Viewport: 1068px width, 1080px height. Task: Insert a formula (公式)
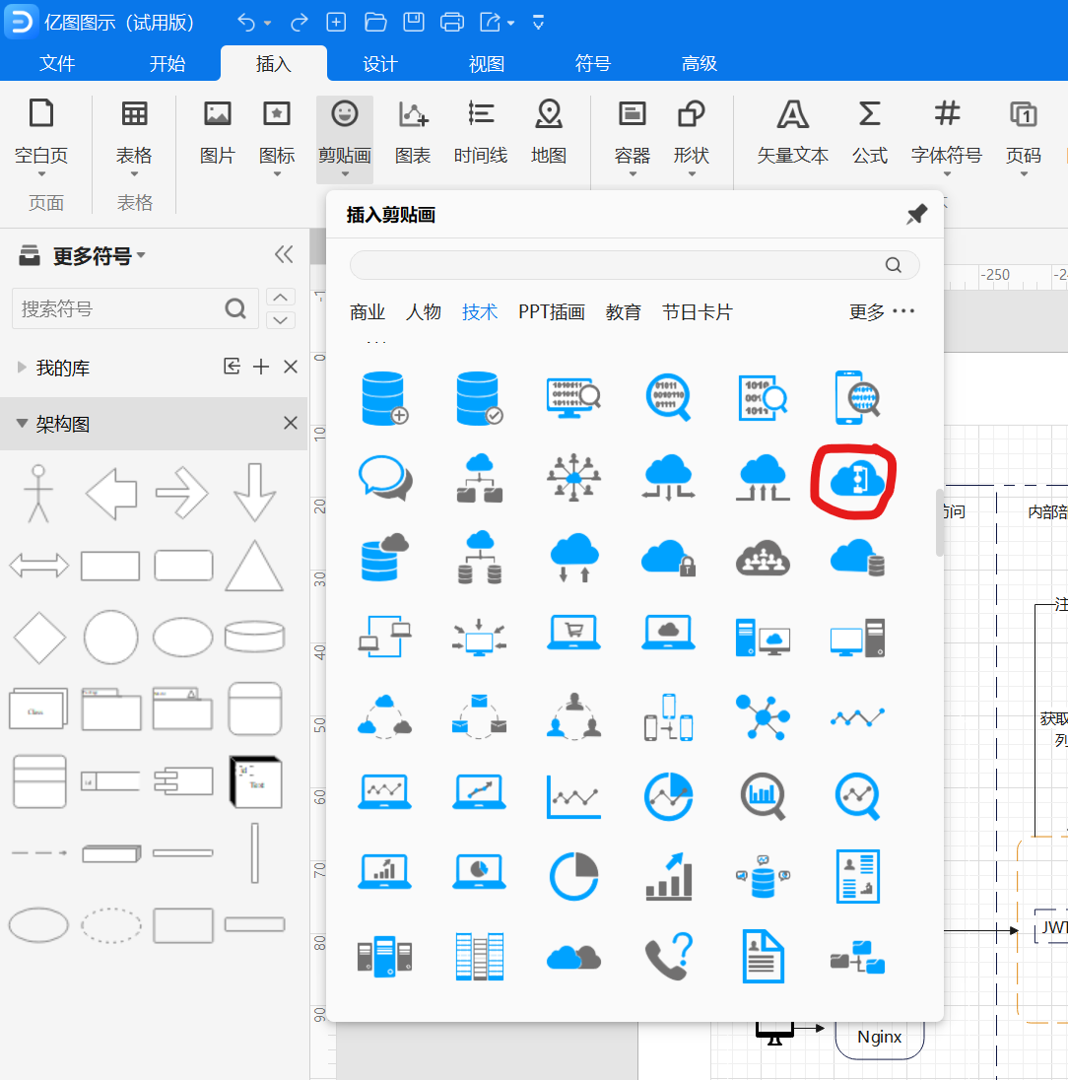[870, 132]
